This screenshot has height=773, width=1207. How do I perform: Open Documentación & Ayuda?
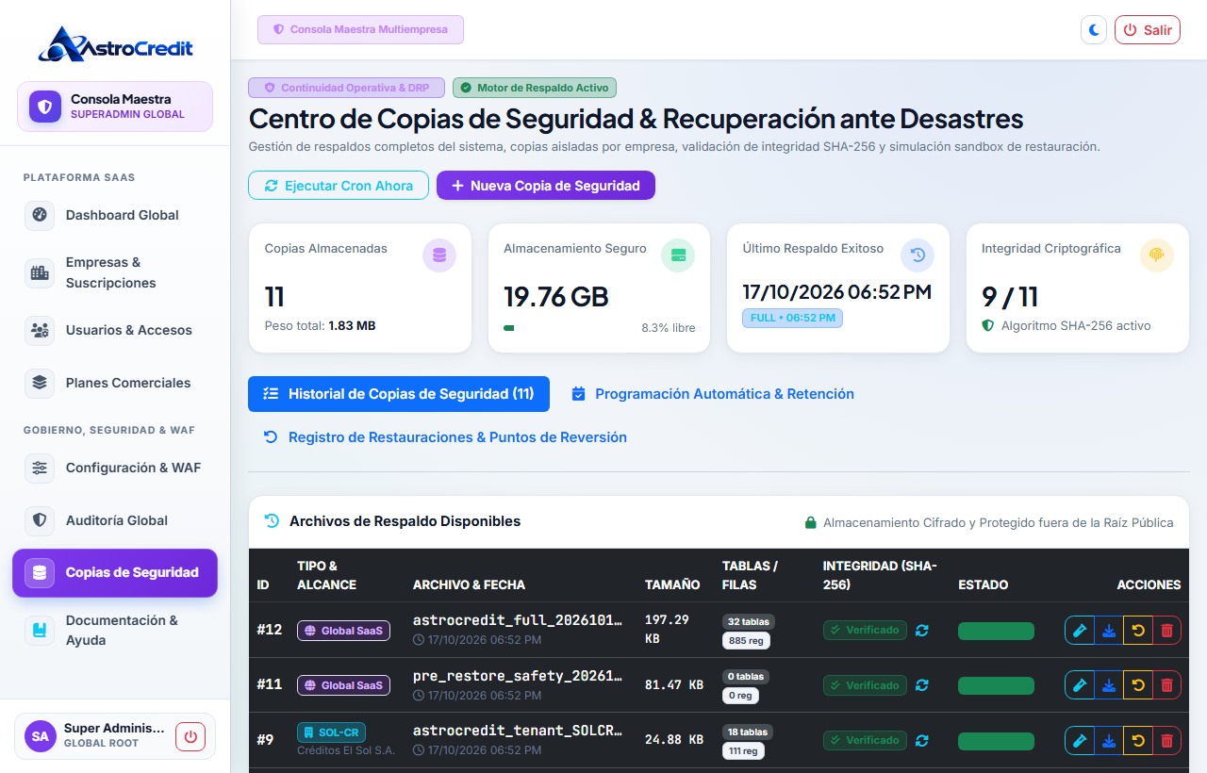[x=115, y=631]
